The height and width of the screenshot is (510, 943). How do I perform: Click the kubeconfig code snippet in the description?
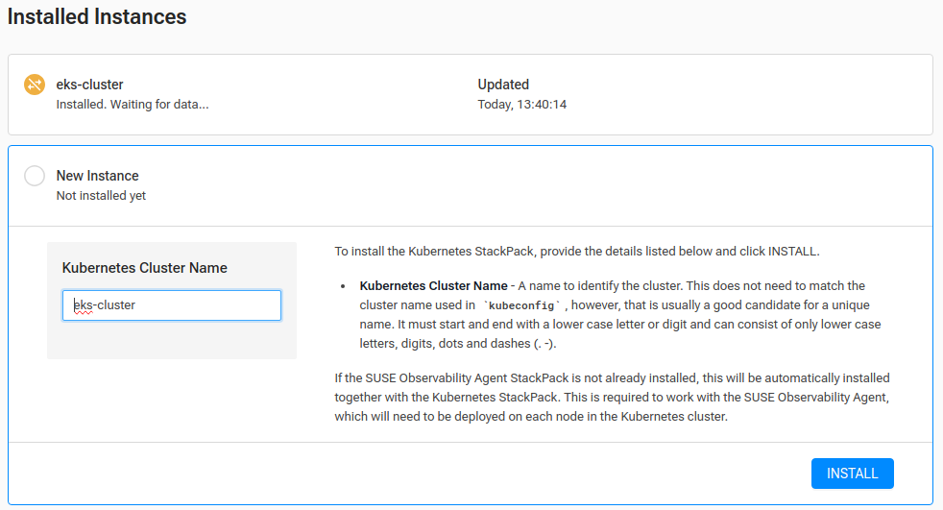[x=521, y=305]
